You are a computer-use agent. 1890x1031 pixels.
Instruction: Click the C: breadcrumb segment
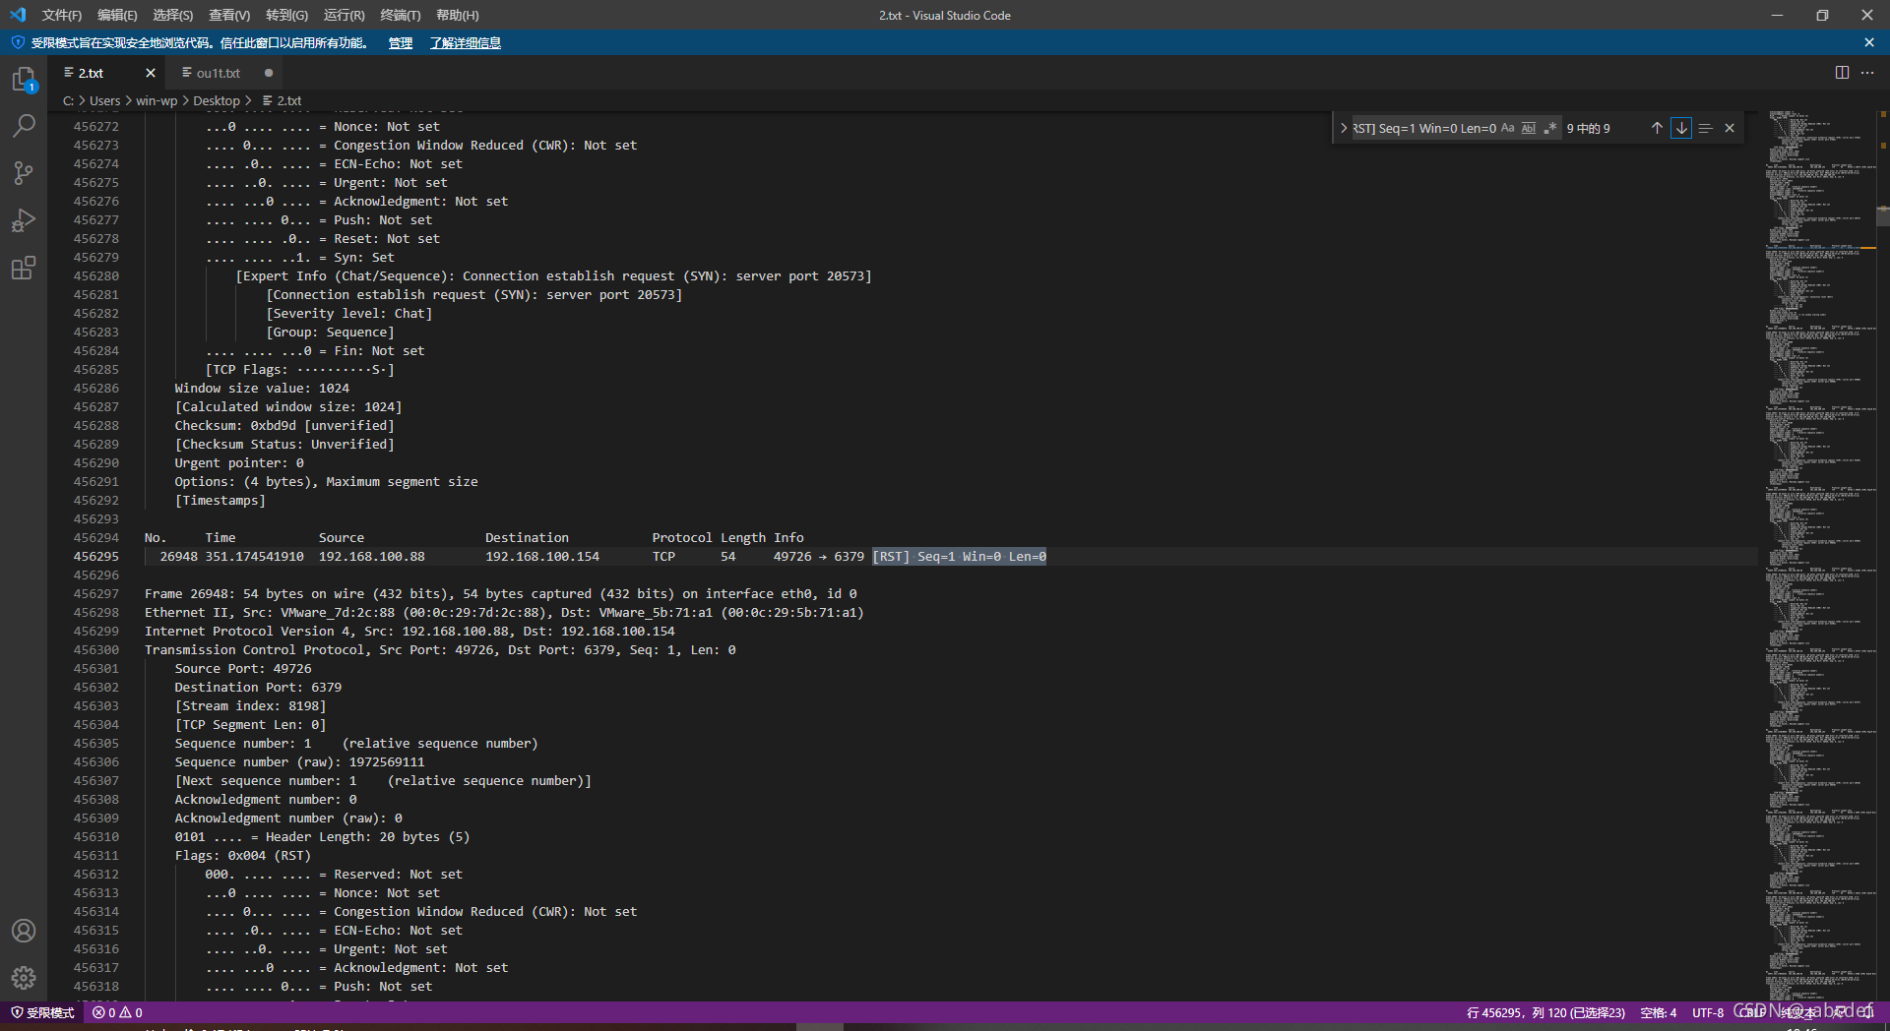click(68, 100)
